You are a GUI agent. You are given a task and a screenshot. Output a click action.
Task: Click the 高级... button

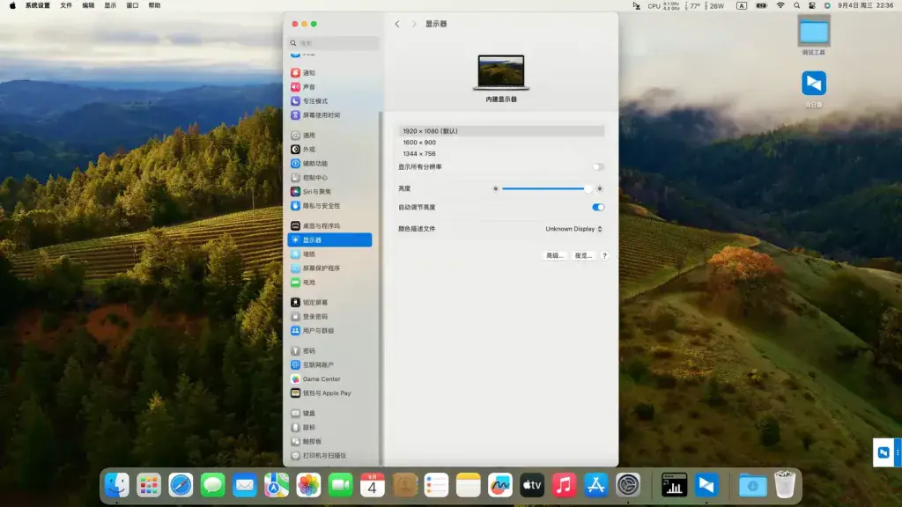point(555,256)
